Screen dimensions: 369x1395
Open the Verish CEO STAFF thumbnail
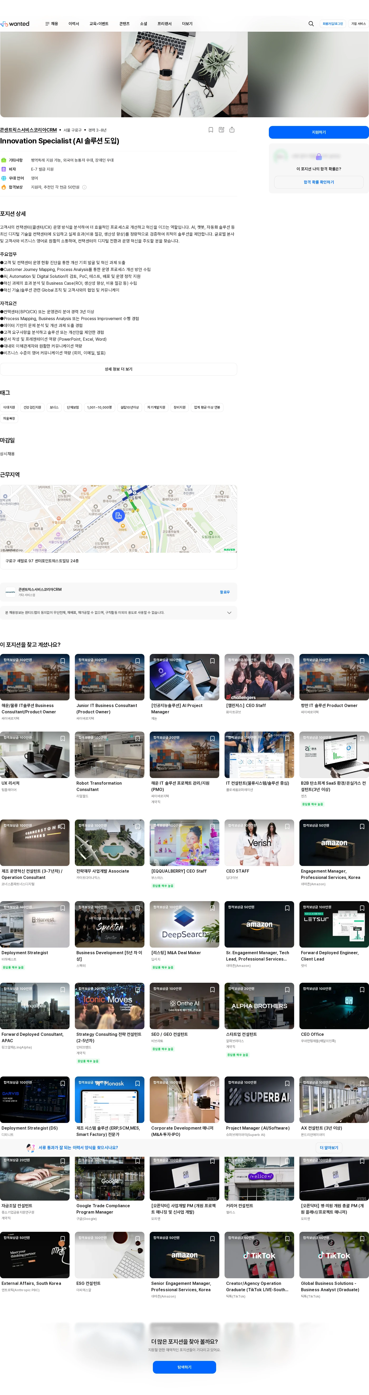tap(259, 843)
